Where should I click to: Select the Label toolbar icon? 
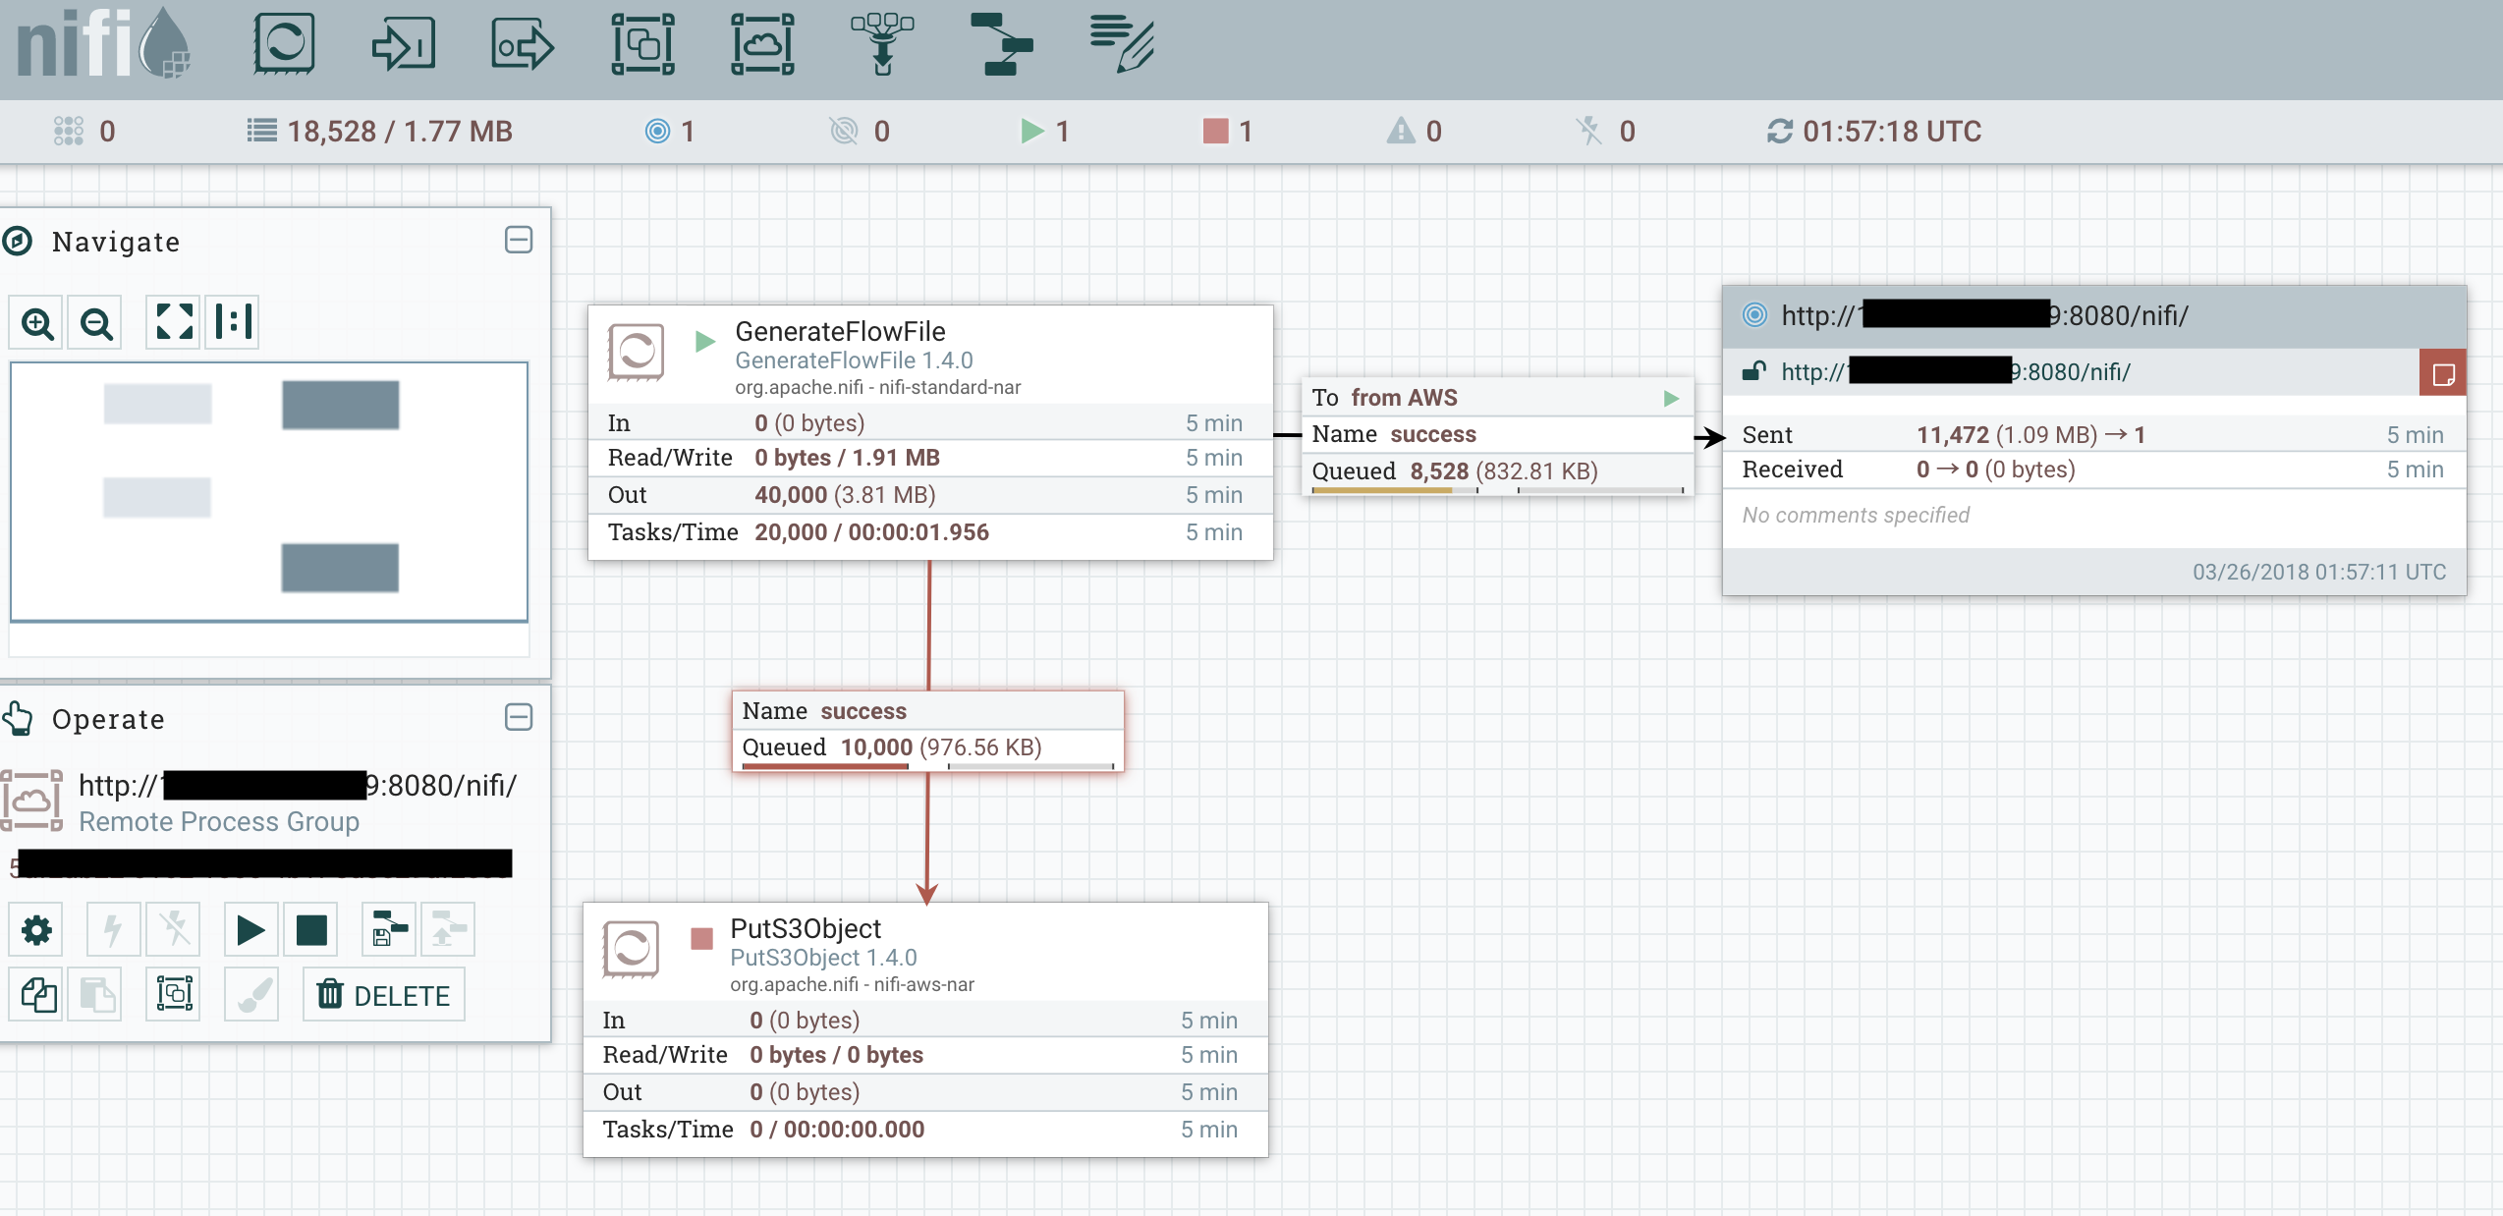pos(1122,44)
